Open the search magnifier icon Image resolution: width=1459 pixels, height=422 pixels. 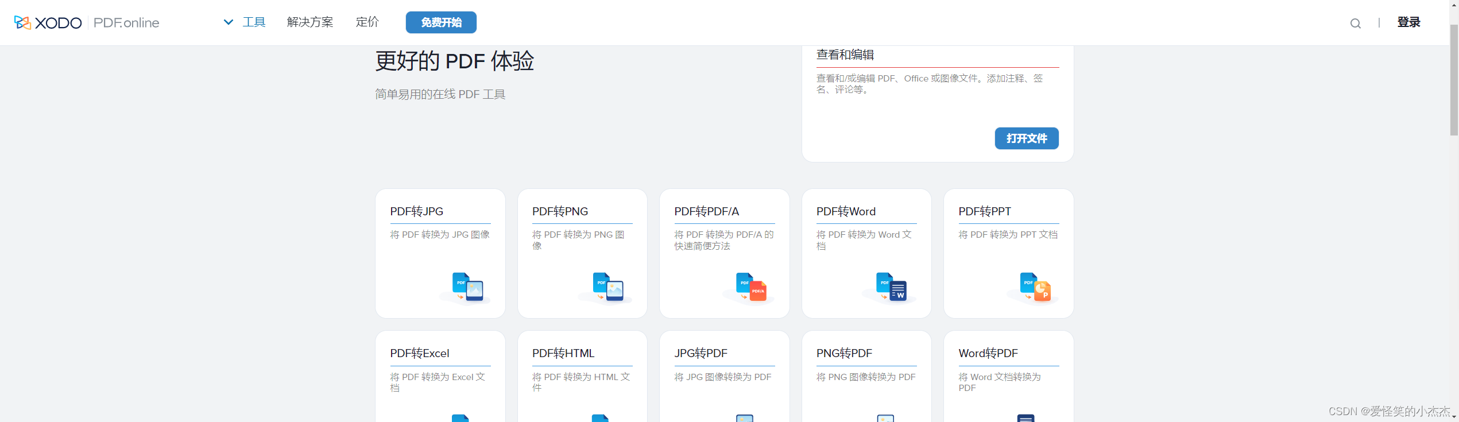tap(1355, 23)
